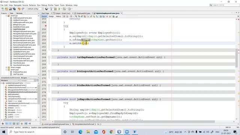Click the Navigator filter icon beside name field
Image resolution: width=240 pixels, height=135 pixels.
[x=38, y=80]
